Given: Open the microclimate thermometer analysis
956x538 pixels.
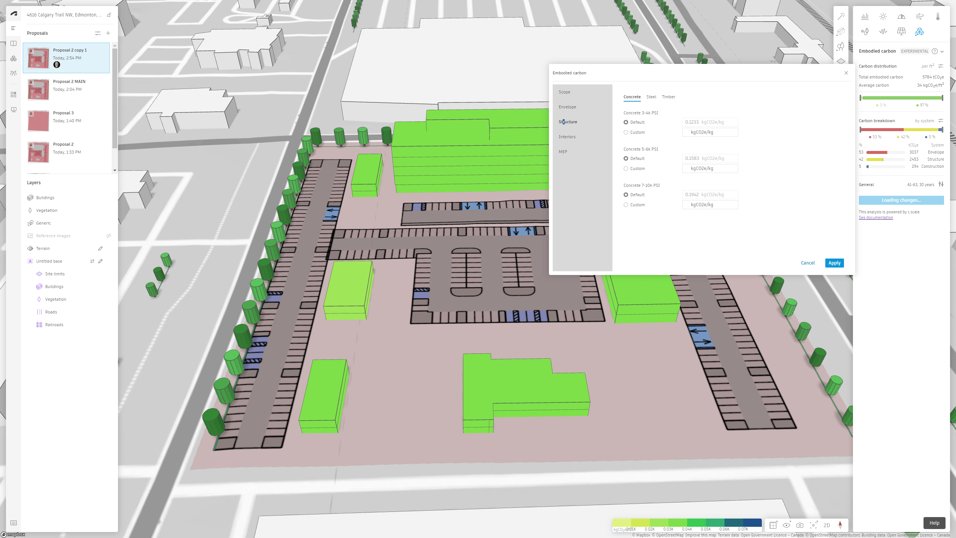Looking at the screenshot, I should coord(937,17).
